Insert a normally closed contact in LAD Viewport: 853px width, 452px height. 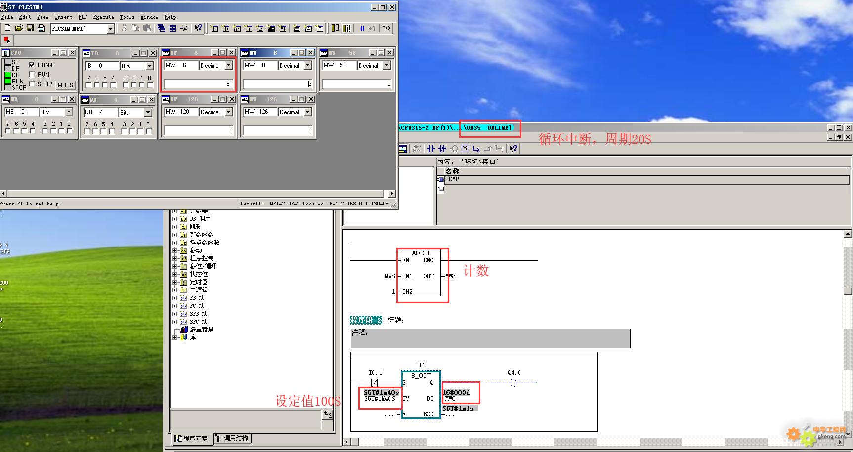pyautogui.click(x=442, y=148)
